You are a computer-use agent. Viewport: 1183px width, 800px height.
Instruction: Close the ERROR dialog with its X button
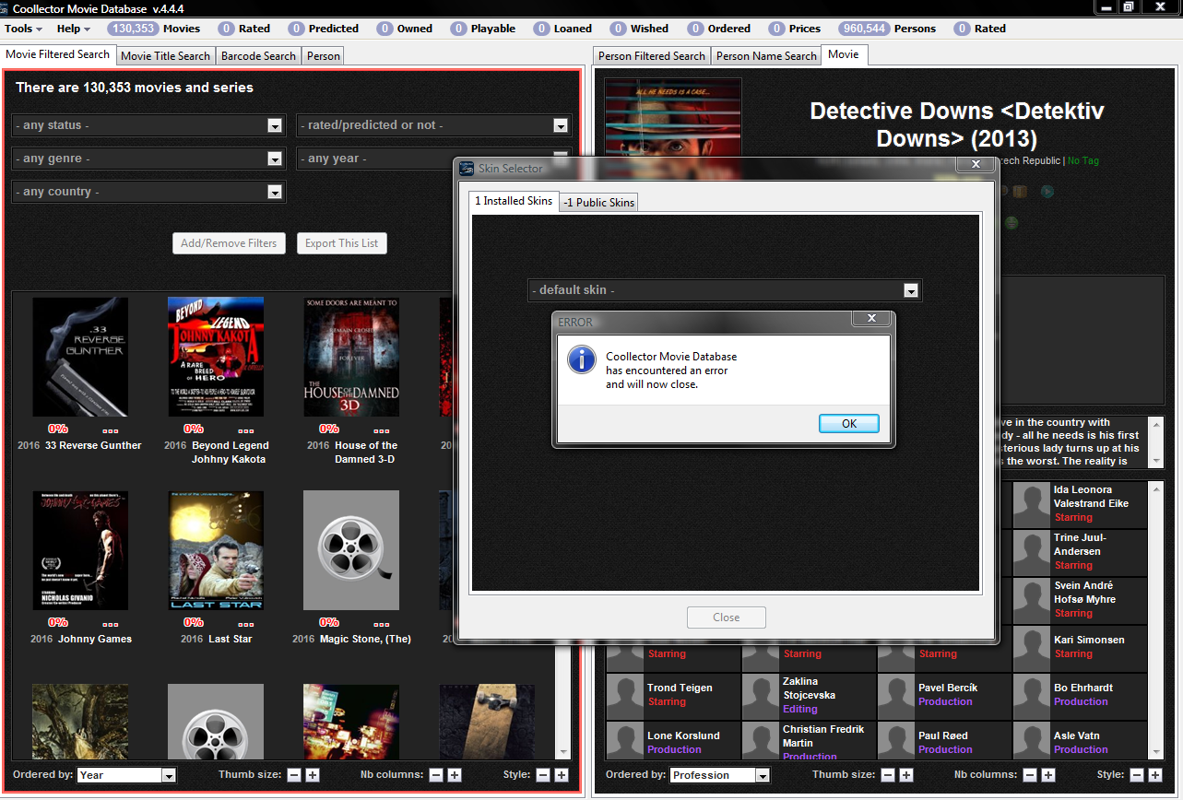click(870, 319)
